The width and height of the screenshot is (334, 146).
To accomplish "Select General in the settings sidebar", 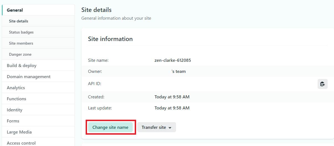I will pos(38,10).
